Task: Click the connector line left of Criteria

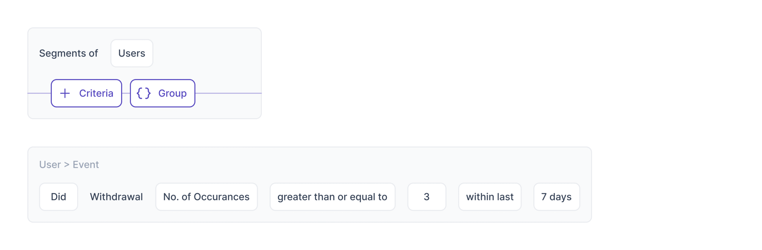Action: 39,93
